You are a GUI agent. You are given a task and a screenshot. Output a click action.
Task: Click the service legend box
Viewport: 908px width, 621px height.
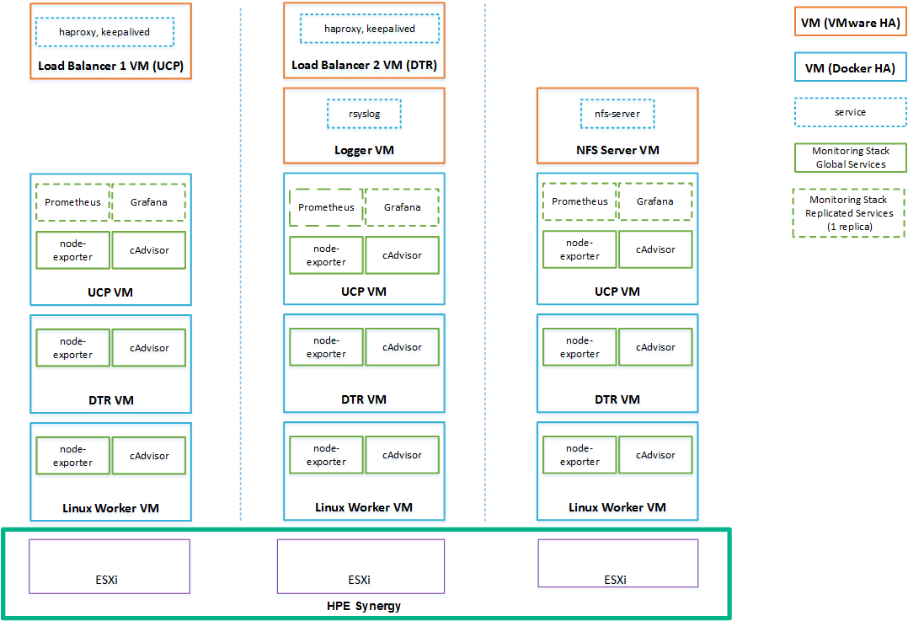tap(850, 112)
